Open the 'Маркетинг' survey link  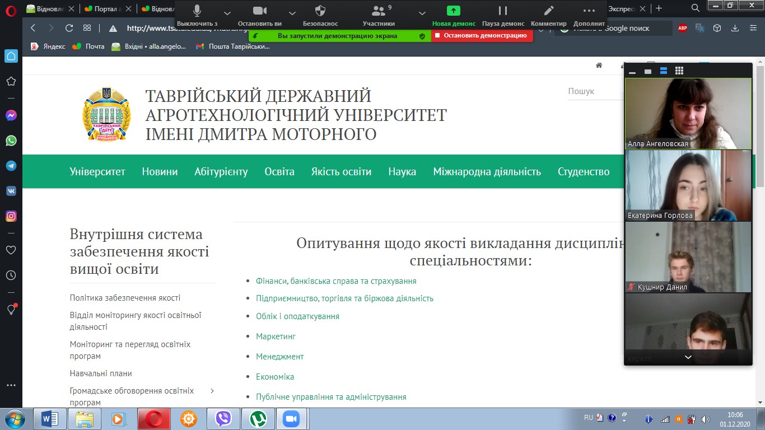tap(276, 336)
